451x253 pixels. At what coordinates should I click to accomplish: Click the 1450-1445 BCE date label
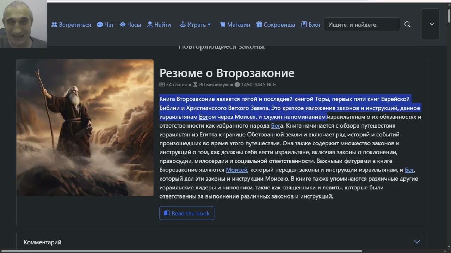[x=259, y=85]
